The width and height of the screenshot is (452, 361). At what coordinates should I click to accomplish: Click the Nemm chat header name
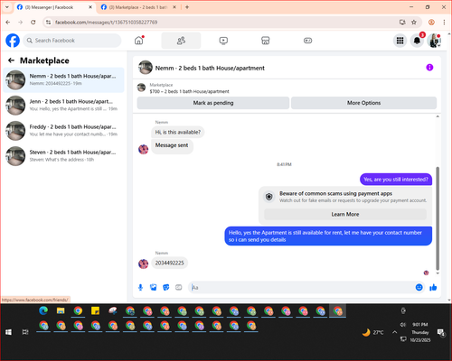click(x=210, y=68)
